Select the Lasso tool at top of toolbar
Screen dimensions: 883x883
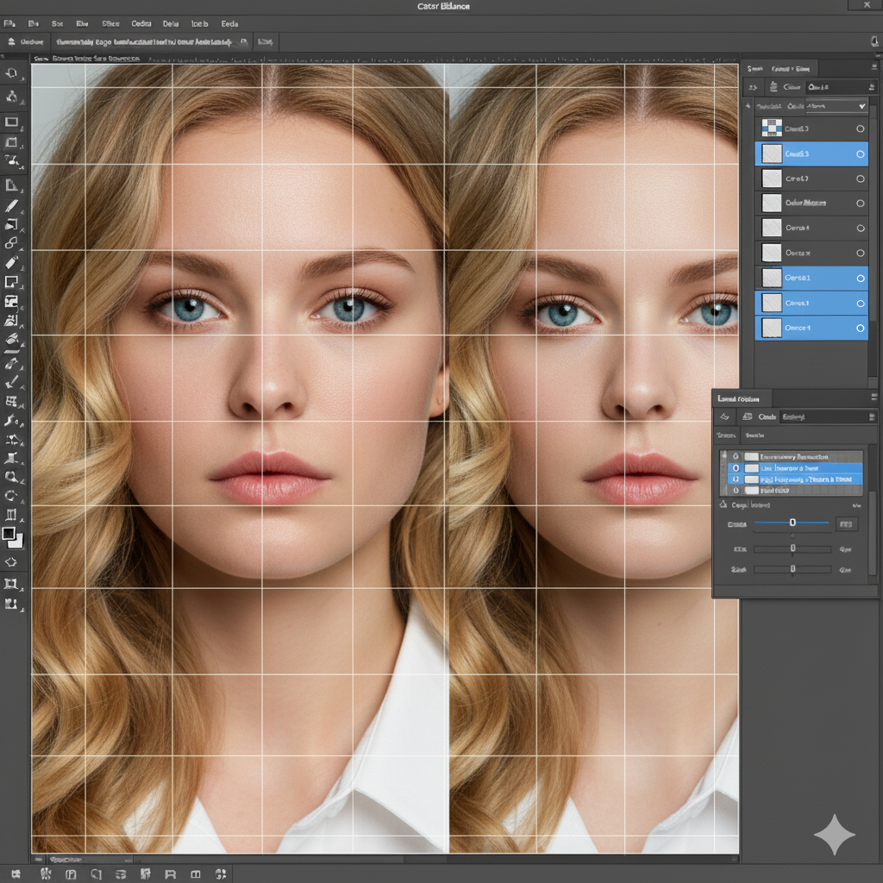pyautogui.click(x=11, y=73)
